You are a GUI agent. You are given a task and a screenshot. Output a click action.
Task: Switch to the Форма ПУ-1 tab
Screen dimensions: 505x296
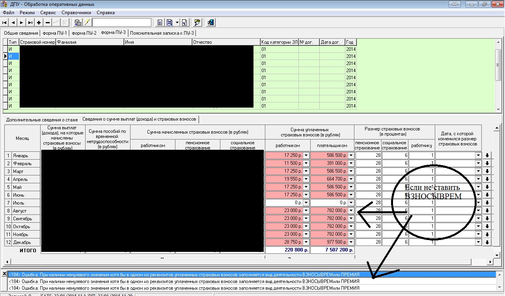(x=54, y=33)
